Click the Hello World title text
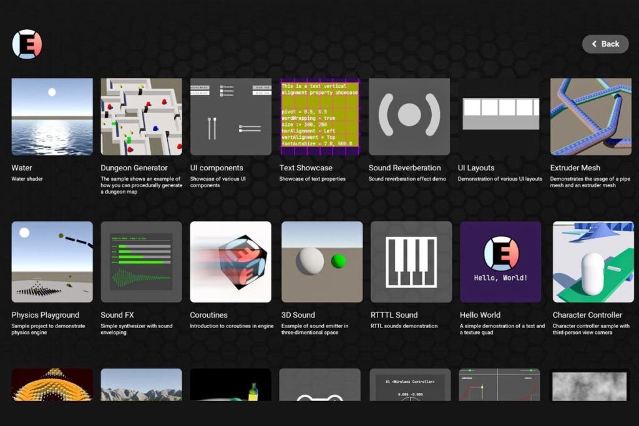639x426 pixels. 480,315
